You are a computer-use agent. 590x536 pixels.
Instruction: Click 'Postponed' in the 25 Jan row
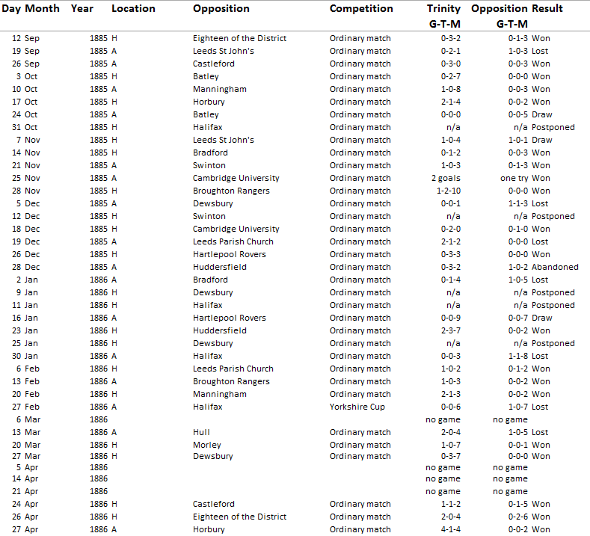tap(553, 343)
